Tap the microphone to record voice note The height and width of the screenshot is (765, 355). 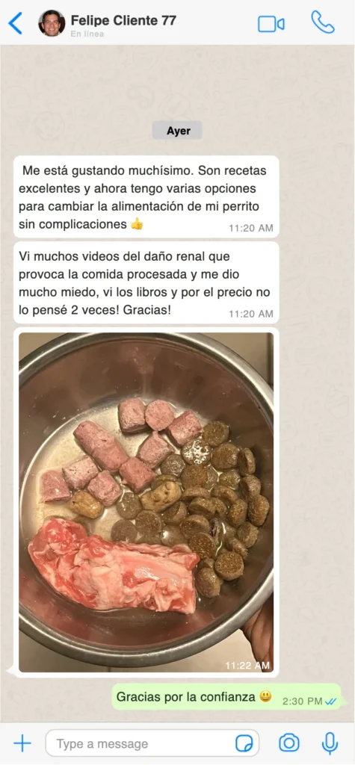click(x=330, y=743)
